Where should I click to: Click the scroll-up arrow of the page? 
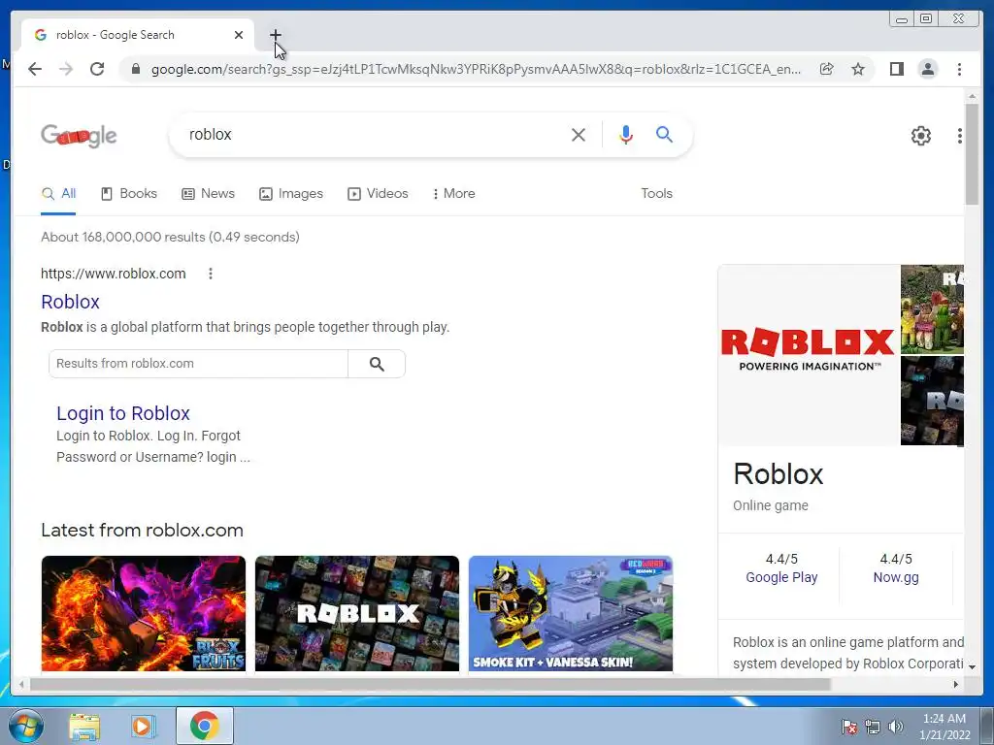click(x=971, y=96)
